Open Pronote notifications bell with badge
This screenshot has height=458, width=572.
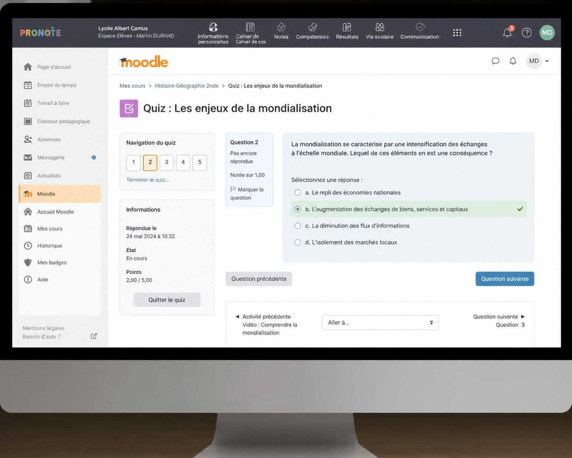pyautogui.click(x=508, y=32)
